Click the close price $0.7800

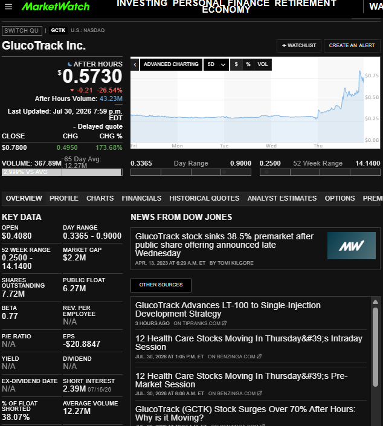pos(14,147)
